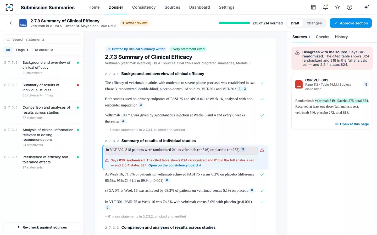This screenshot has width=377, height=235.
Task: Switch to the Checks tab in side panel
Action: point(322,37)
